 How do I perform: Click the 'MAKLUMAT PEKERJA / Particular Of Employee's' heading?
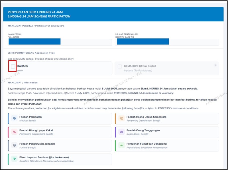tap(36, 26)
